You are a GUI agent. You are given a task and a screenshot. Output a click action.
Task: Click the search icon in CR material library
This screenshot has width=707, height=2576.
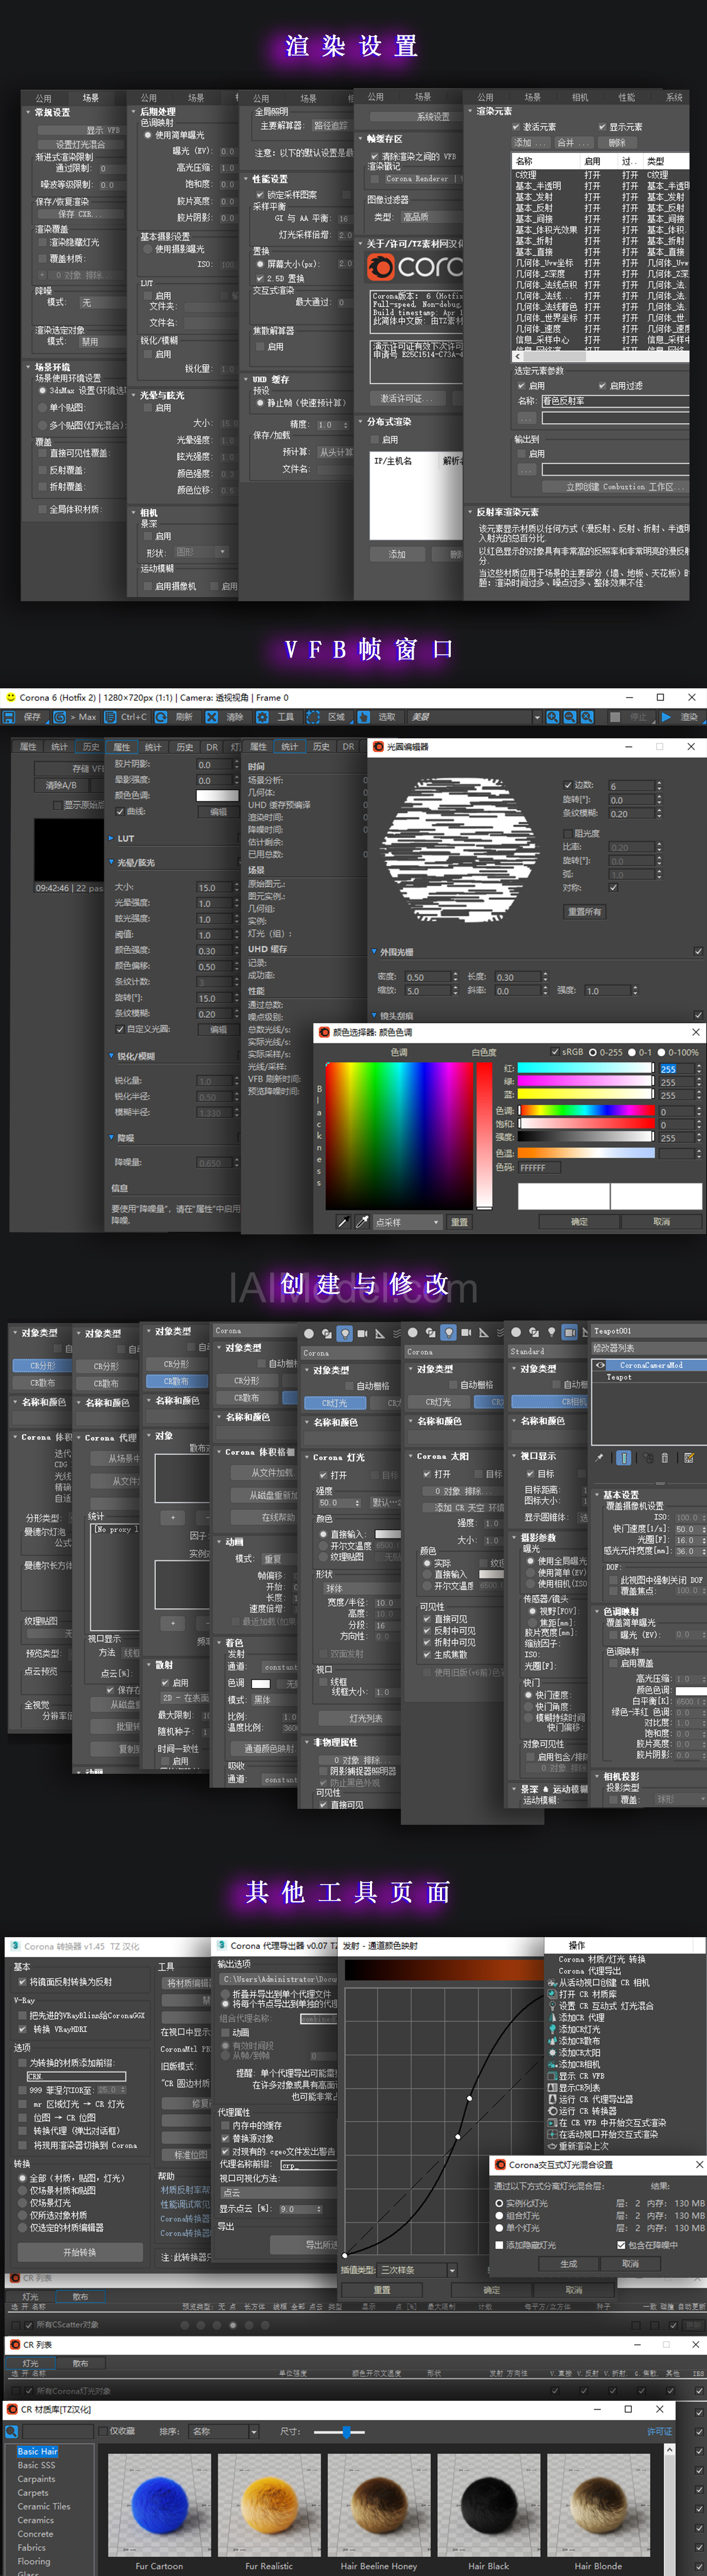(x=12, y=2431)
